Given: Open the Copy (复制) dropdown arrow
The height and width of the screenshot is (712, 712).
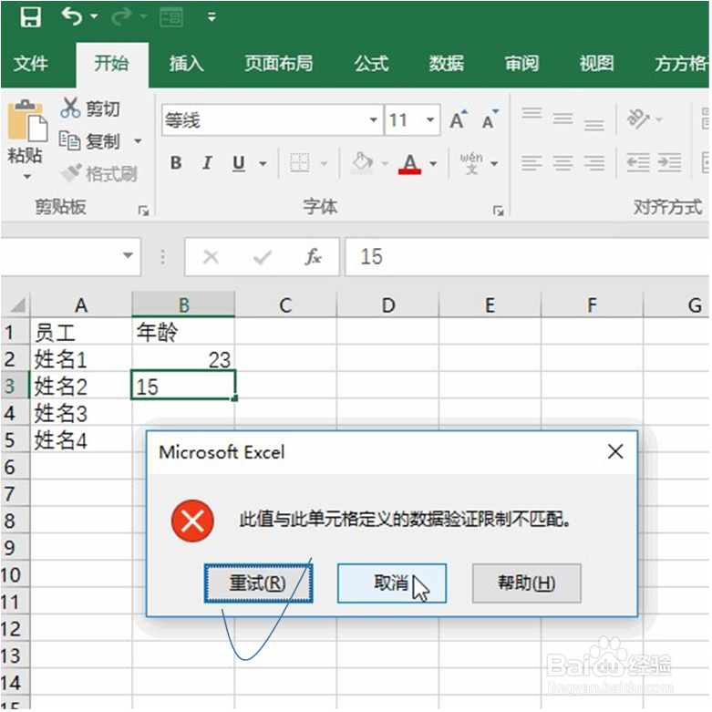Looking at the screenshot, I should tap(138, 141).
